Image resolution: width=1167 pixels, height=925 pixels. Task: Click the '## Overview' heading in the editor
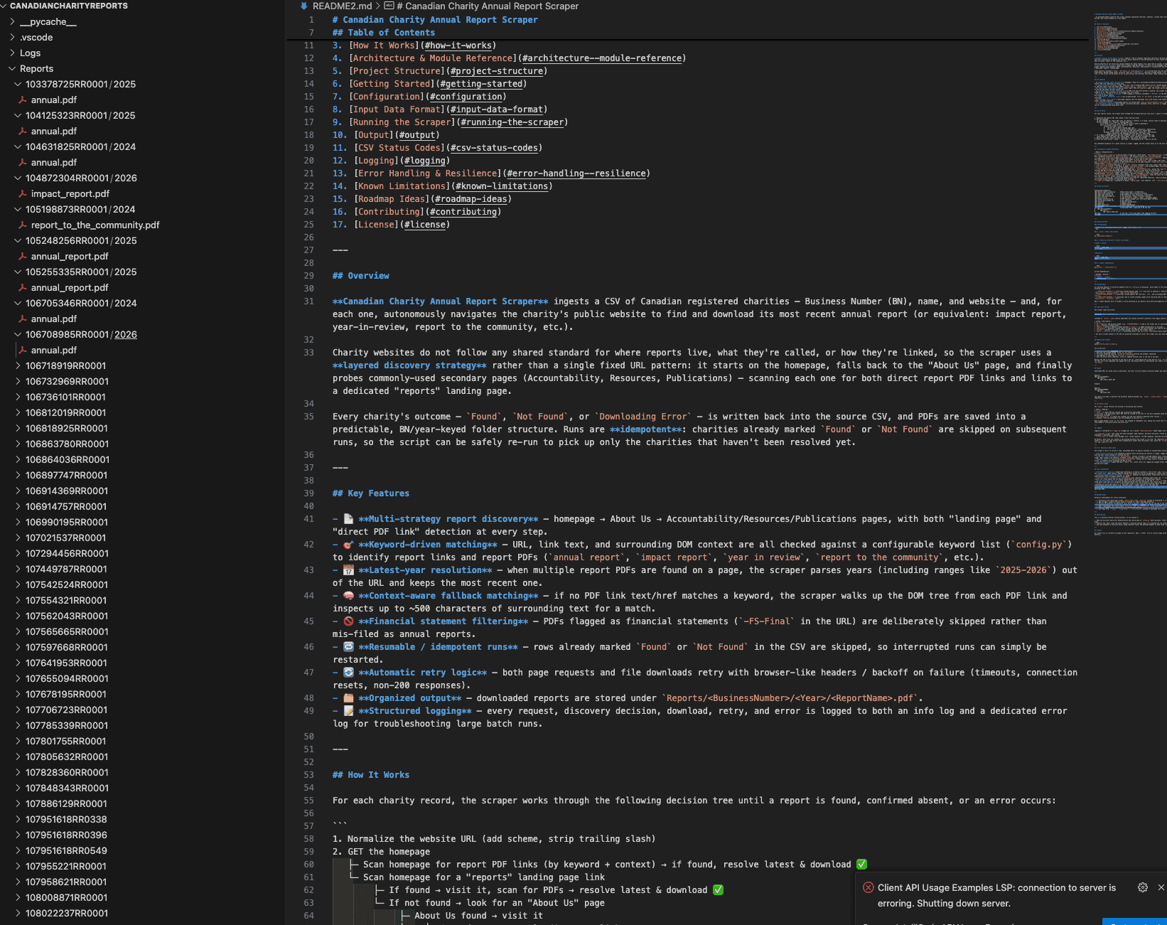coord(361,276)
